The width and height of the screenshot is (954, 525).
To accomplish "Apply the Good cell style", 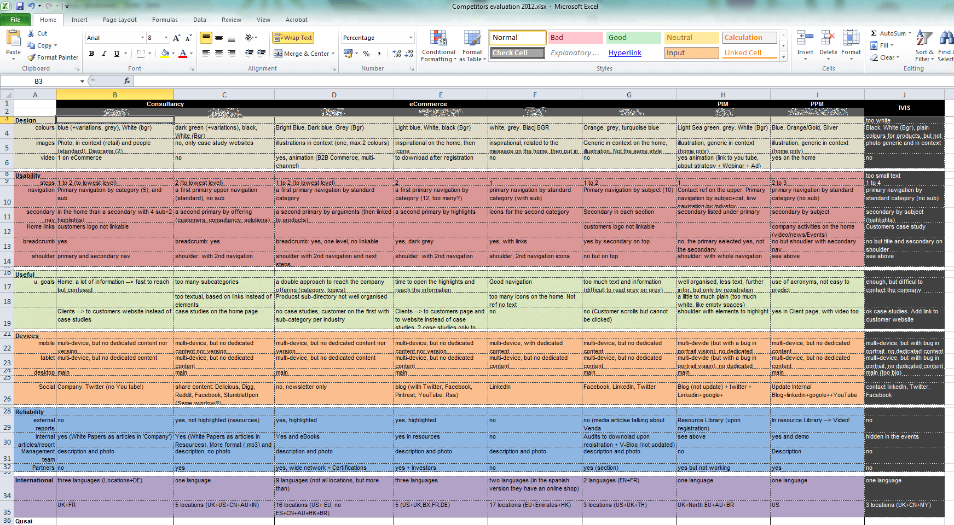I will pos(633,38).
